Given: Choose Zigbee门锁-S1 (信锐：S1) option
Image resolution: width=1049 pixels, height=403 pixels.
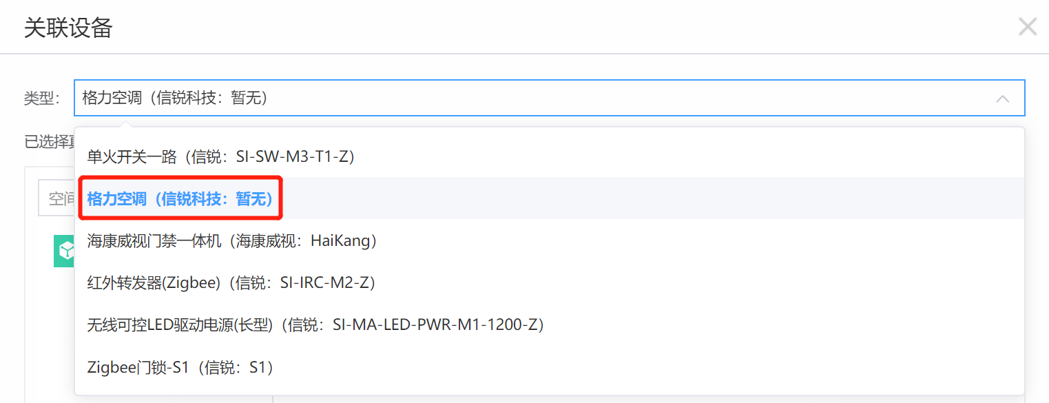Looking at the screenshot, I should tap(550, 367).
